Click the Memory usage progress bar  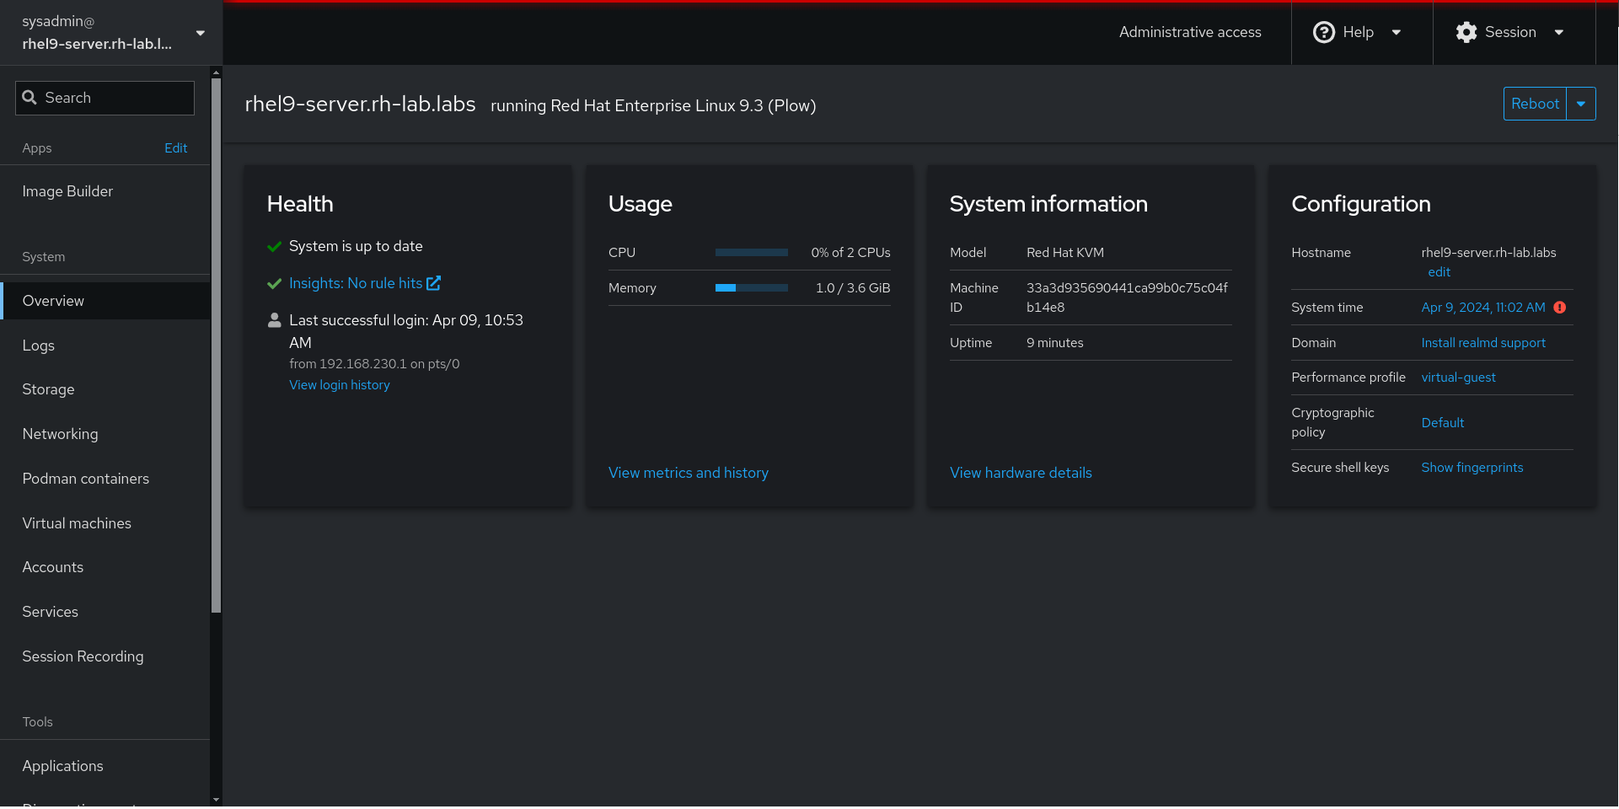(x=750, y=287)
